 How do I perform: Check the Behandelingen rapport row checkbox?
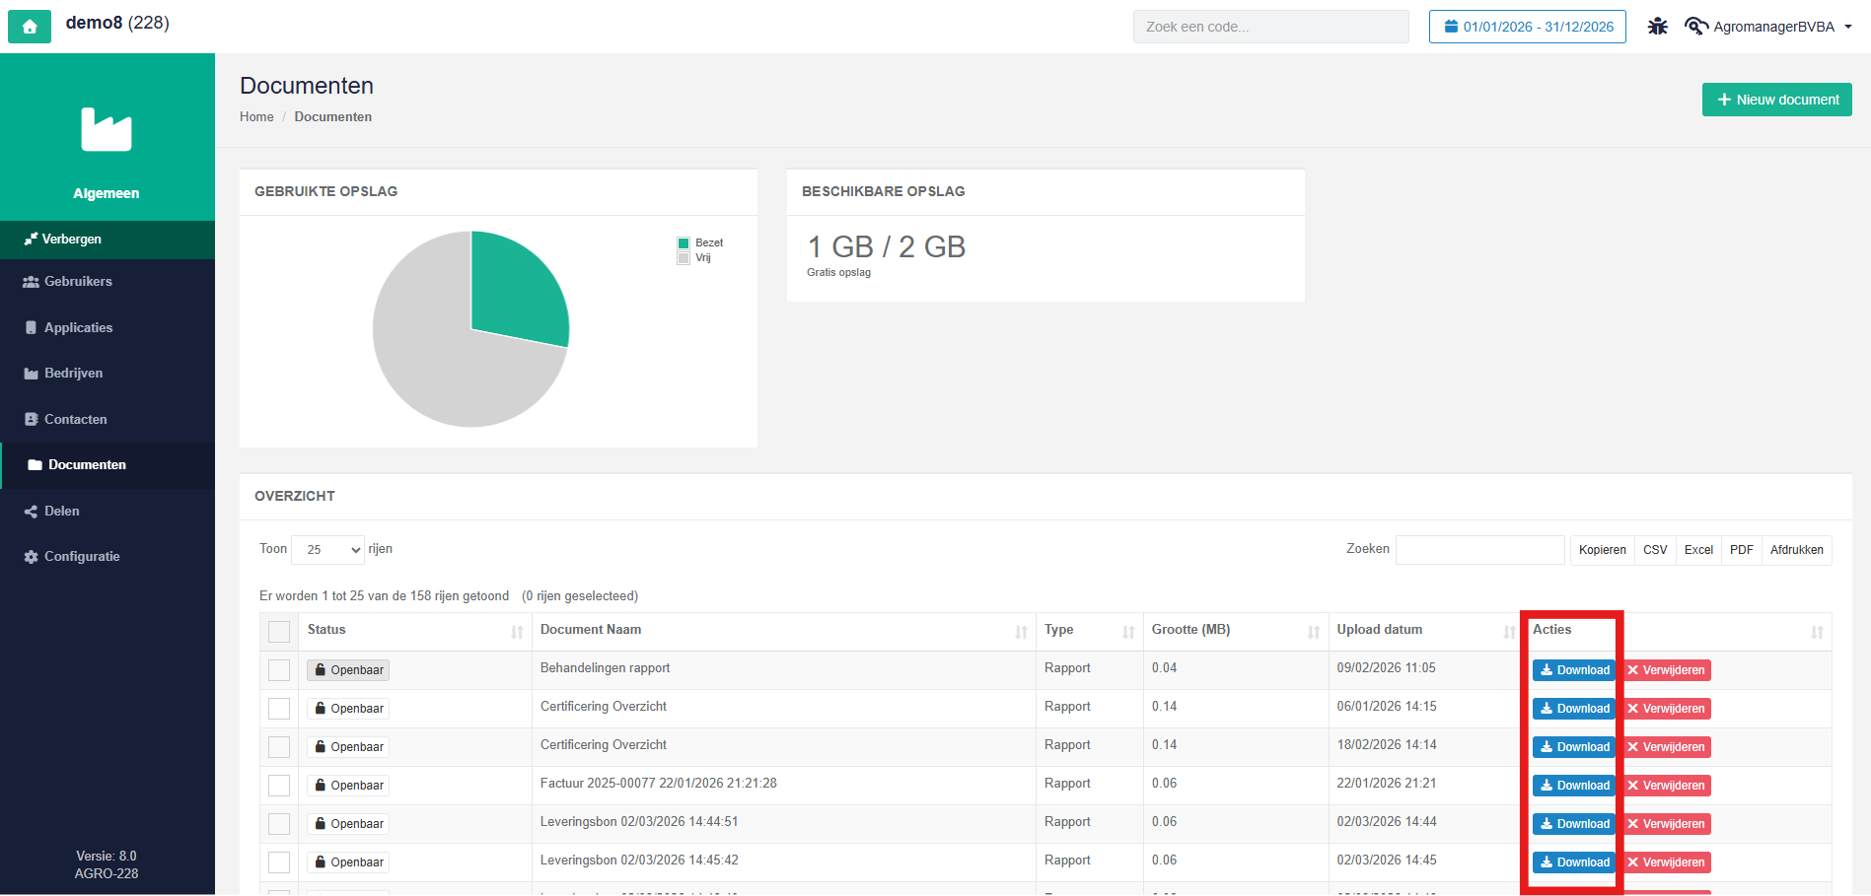pos(279,670)
